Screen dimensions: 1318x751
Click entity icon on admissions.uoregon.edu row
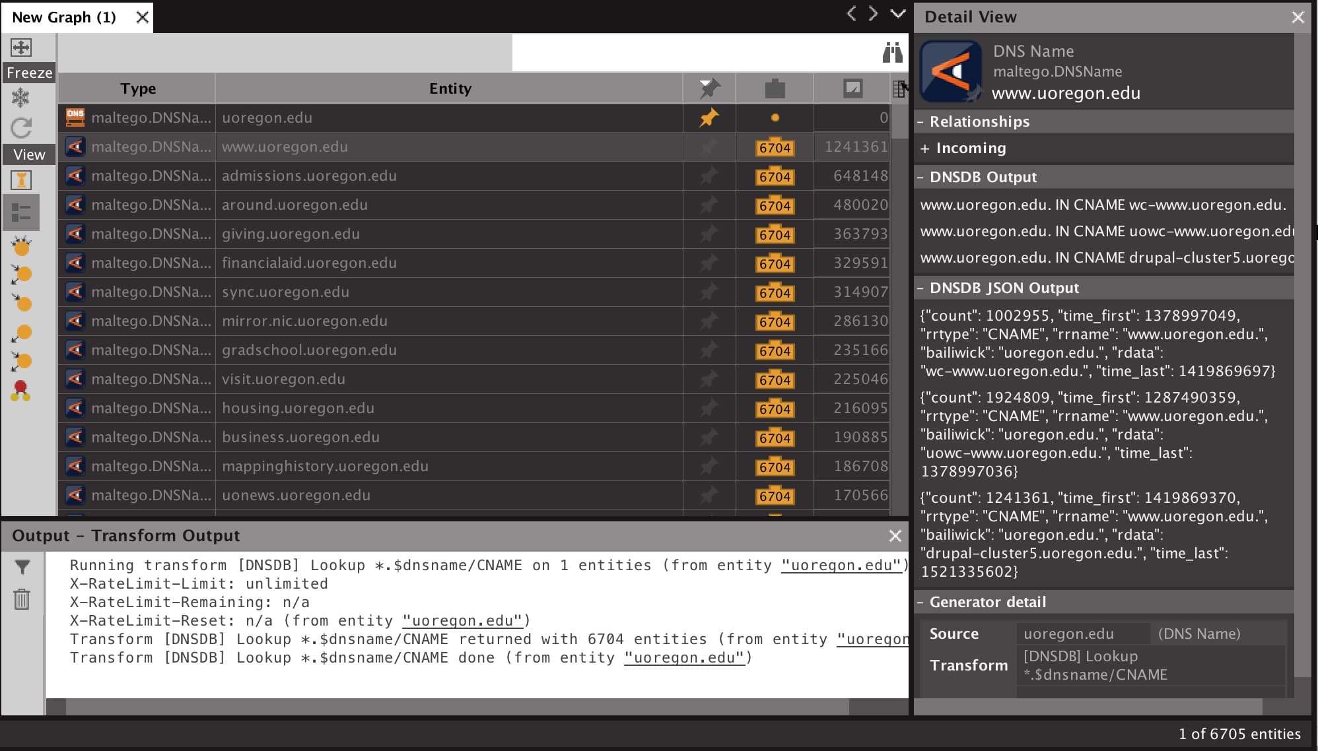[x=75, y=176]
